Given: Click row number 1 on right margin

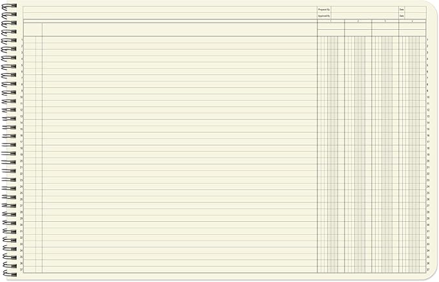Looking at the screenshot, I should pos(428,40).
